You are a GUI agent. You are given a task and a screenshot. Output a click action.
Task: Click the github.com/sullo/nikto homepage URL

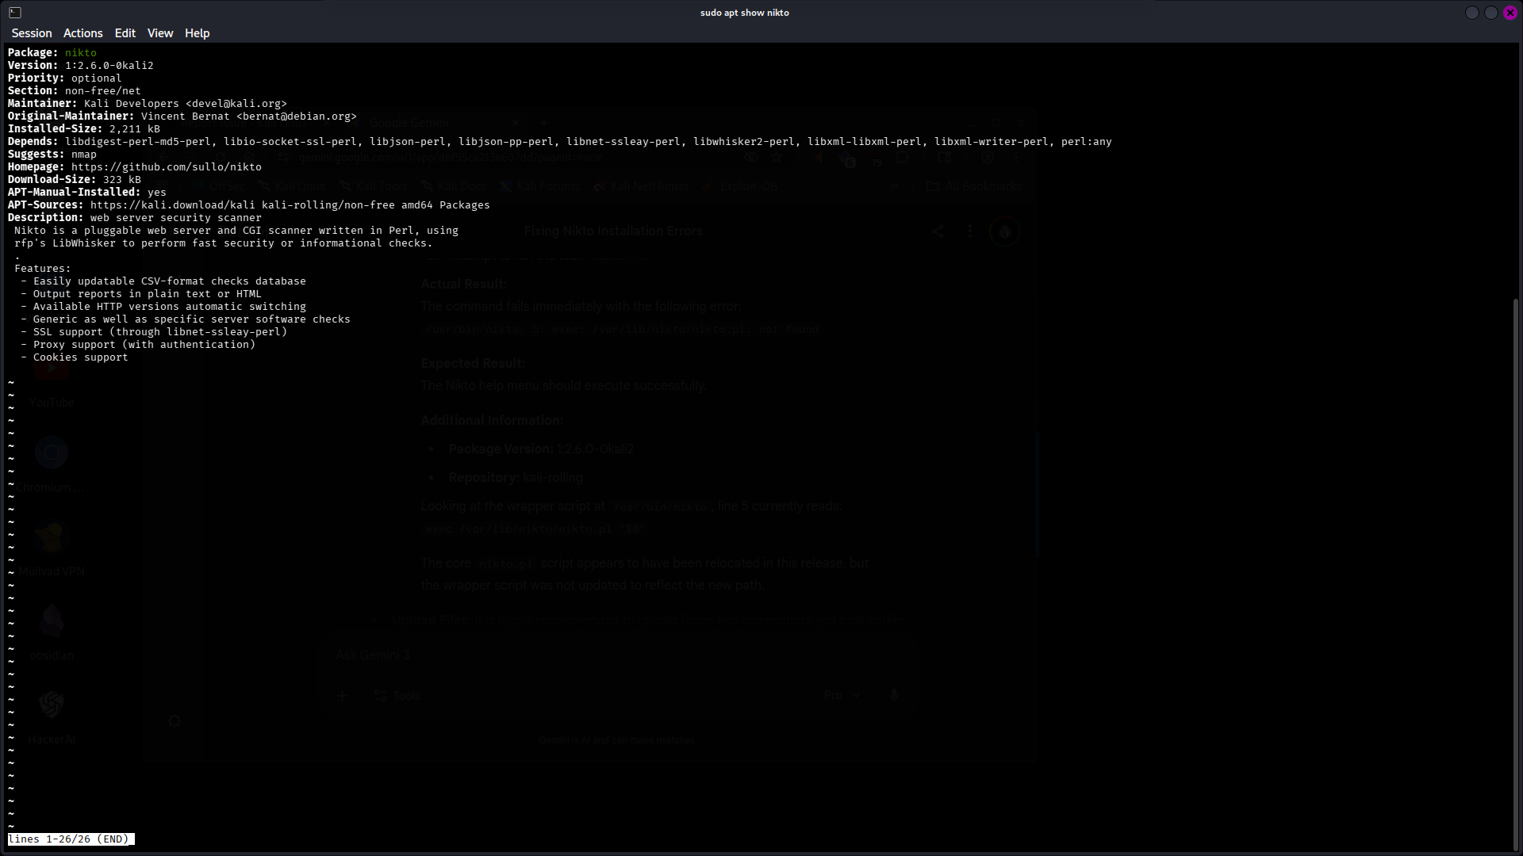point(166,167)
